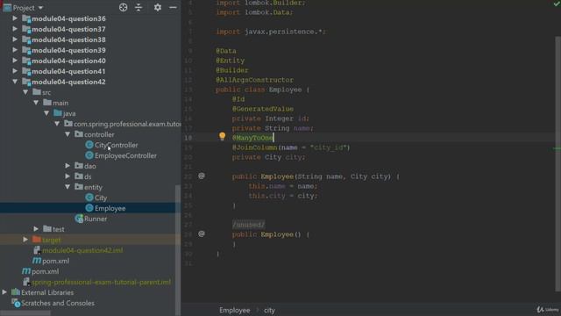
Task: Collapse the entity package arrow
Action: point(67,187)
